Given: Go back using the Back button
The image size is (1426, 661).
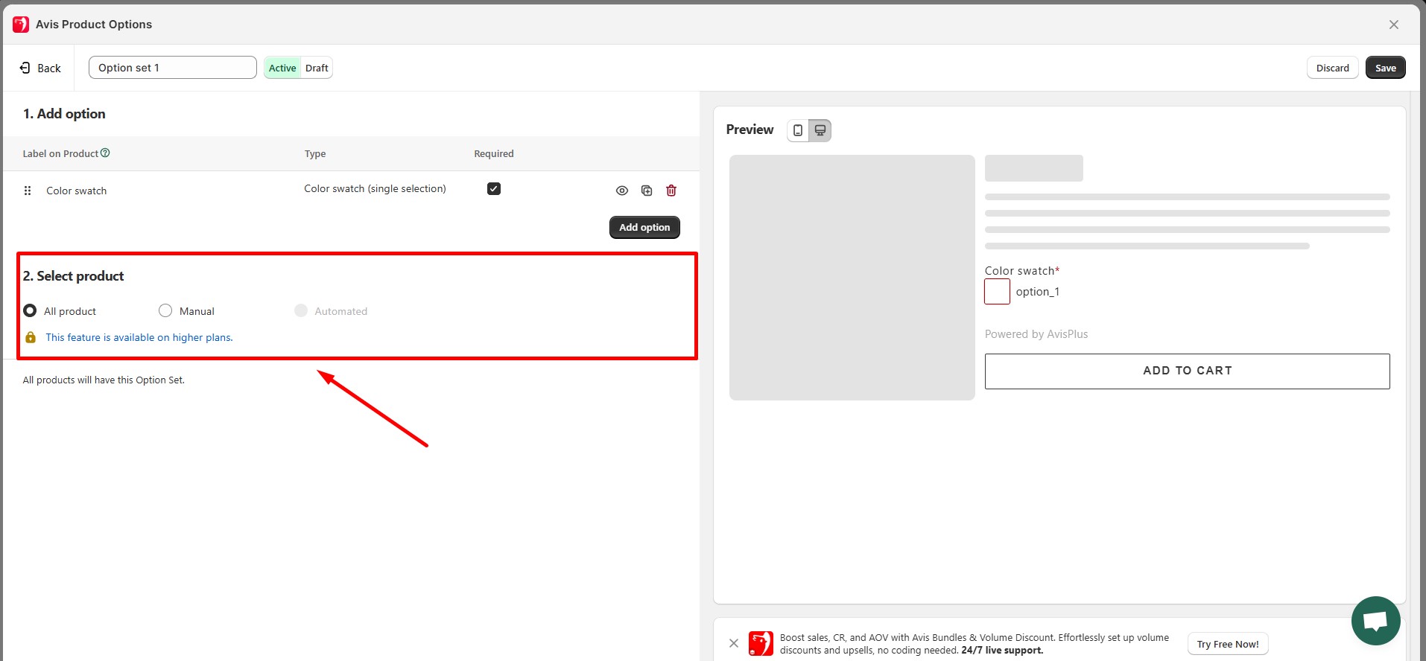Looking at the screenshot, I should (40, 68).
